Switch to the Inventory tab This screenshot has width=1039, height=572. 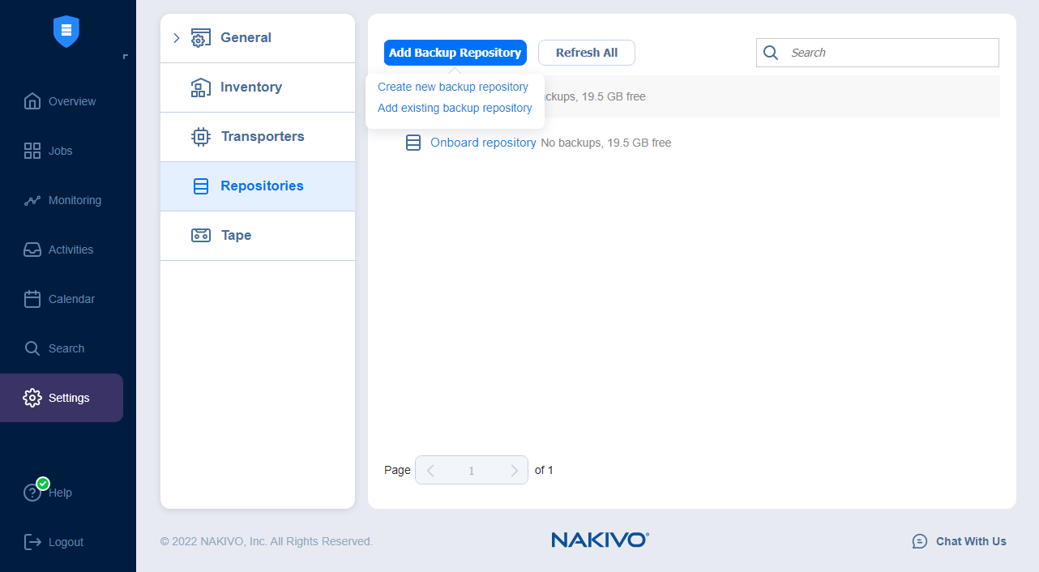250,87
